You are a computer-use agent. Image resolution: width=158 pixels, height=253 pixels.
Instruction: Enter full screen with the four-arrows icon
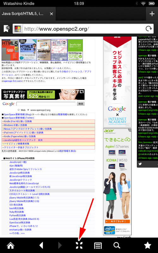(x=79, y=245)
